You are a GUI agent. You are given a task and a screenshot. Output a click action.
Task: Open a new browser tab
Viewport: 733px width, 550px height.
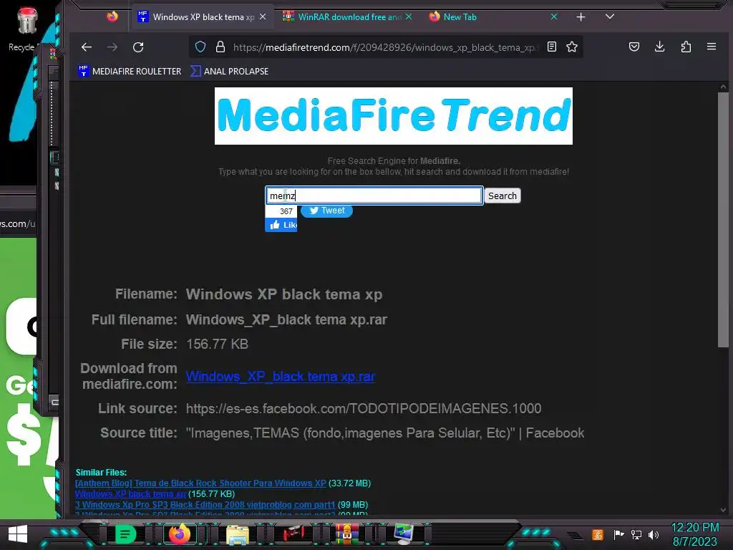coord(581,17)
